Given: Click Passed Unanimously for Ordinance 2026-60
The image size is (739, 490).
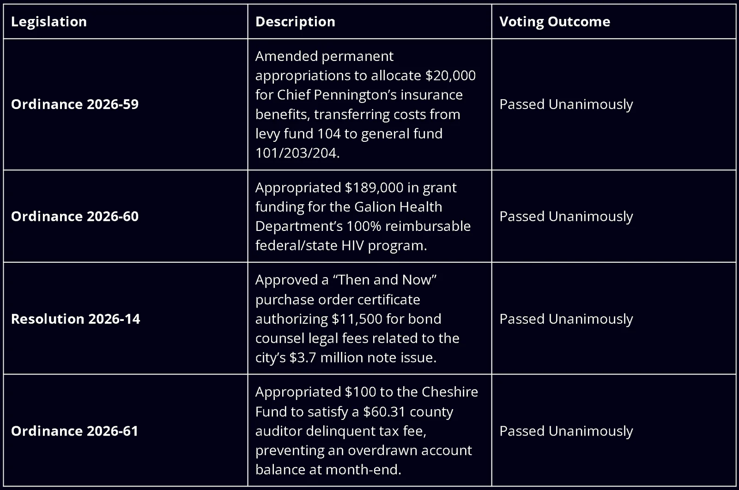Looking at the screenshot, I should pyautogui.click(x=566, y=216).
